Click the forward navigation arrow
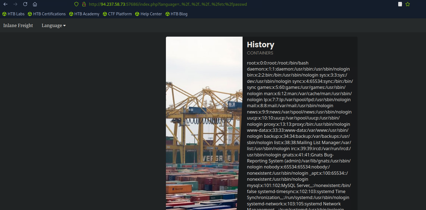The width and height of the screenshot is (426, 210). (15, 4)
